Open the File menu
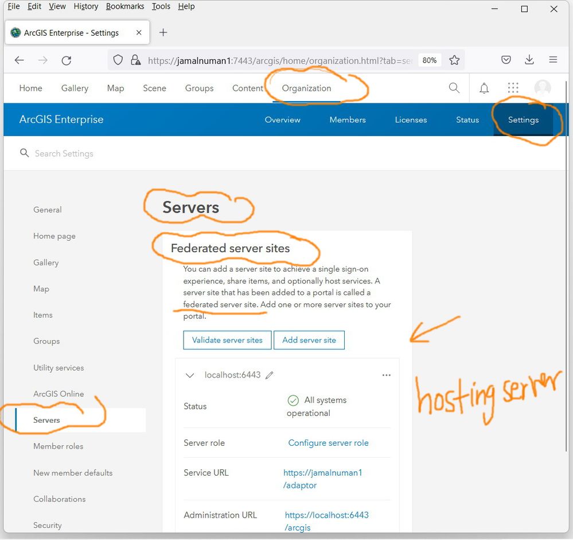573x540 pixels. coord(14,6)
